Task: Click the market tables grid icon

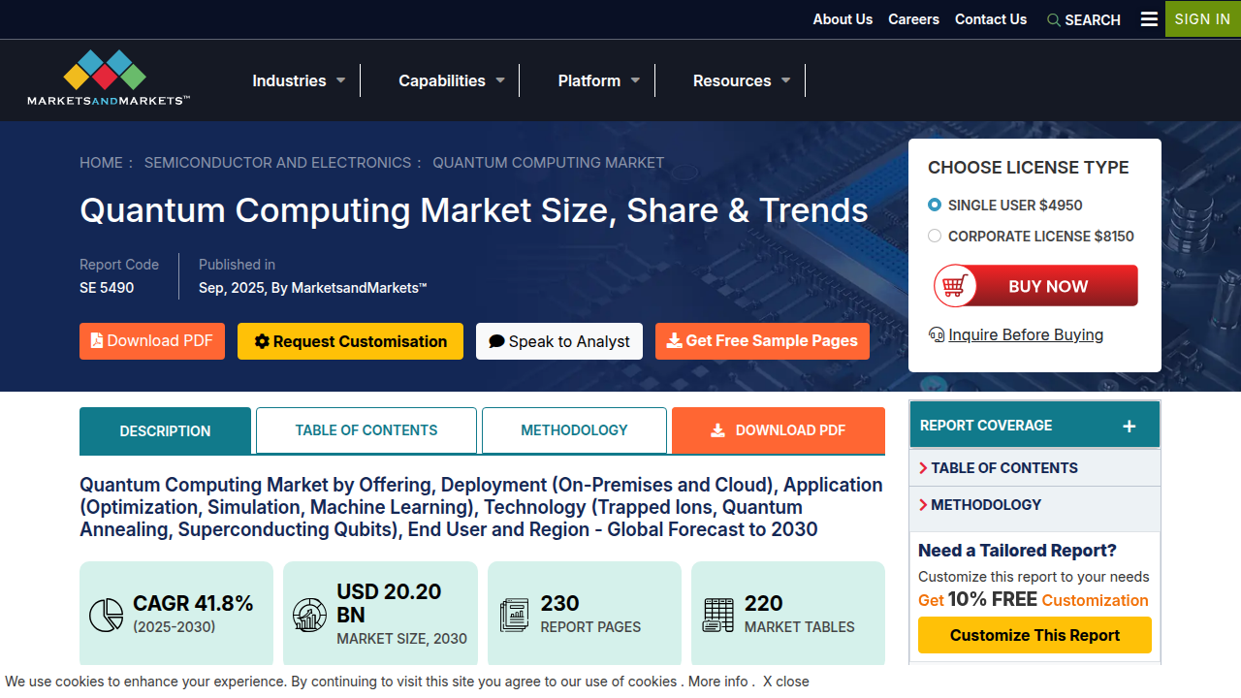Action: (718, 615)
